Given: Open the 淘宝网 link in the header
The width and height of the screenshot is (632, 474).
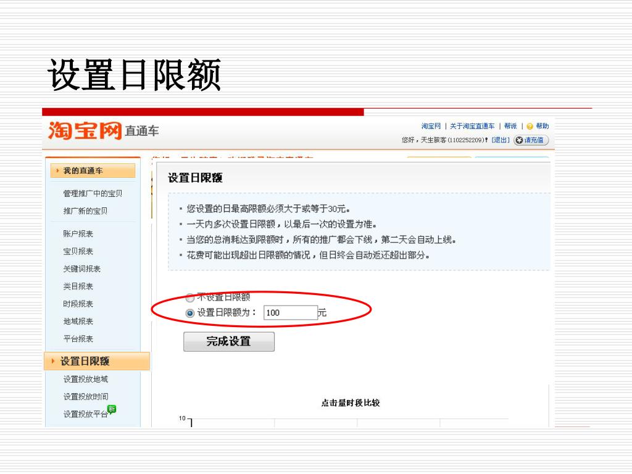Looking at the screenshot, I should pyautogui.click(x=431, y=126).
